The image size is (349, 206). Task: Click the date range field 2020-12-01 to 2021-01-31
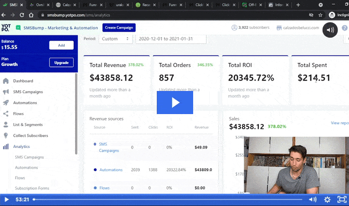click(x=171, y=39)
